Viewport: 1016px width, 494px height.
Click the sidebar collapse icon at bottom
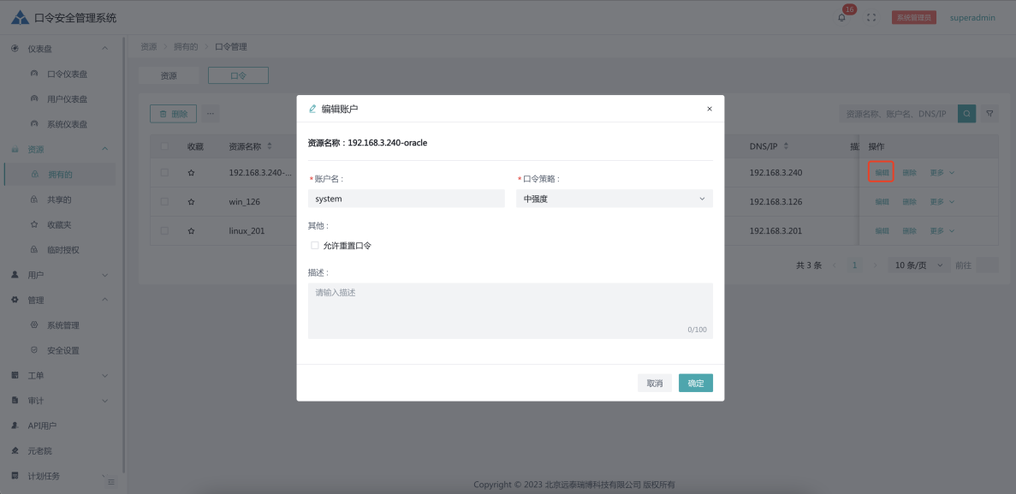(x=110, y=483)
